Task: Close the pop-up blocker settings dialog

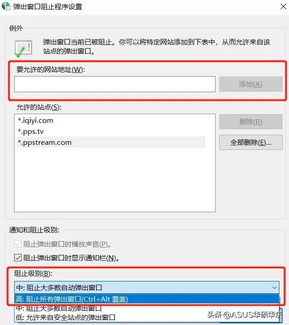Action: click(x=283, y=6)
